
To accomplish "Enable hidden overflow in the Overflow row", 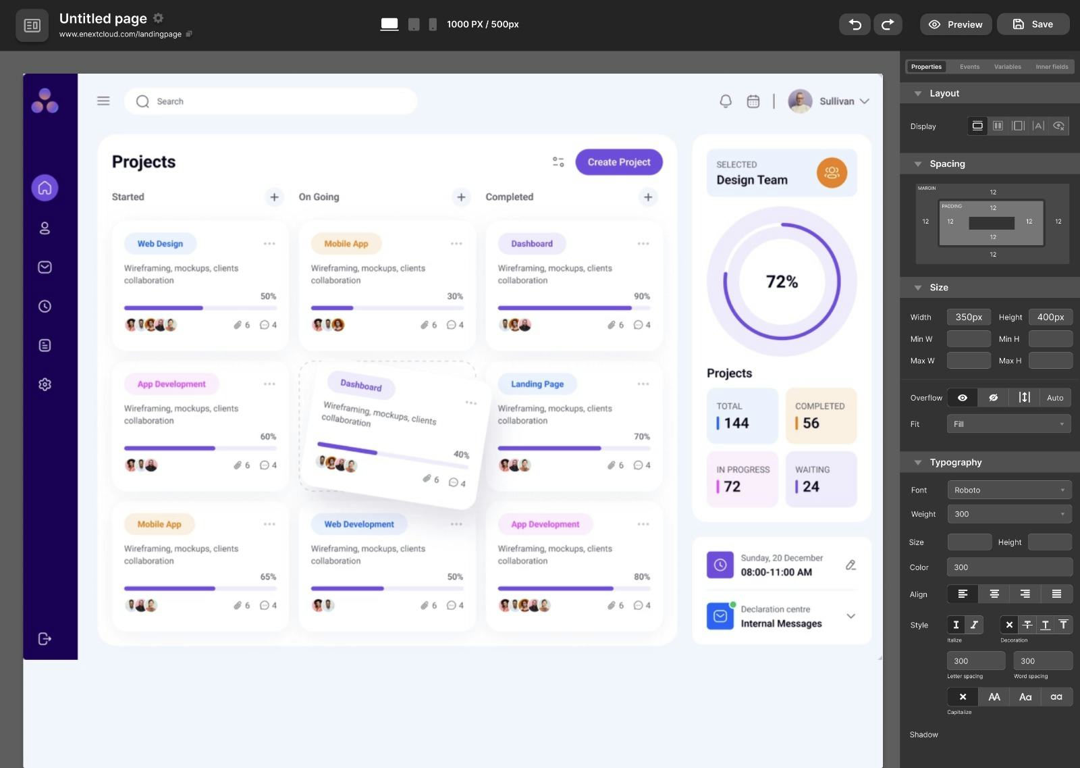I will (992, 397).
